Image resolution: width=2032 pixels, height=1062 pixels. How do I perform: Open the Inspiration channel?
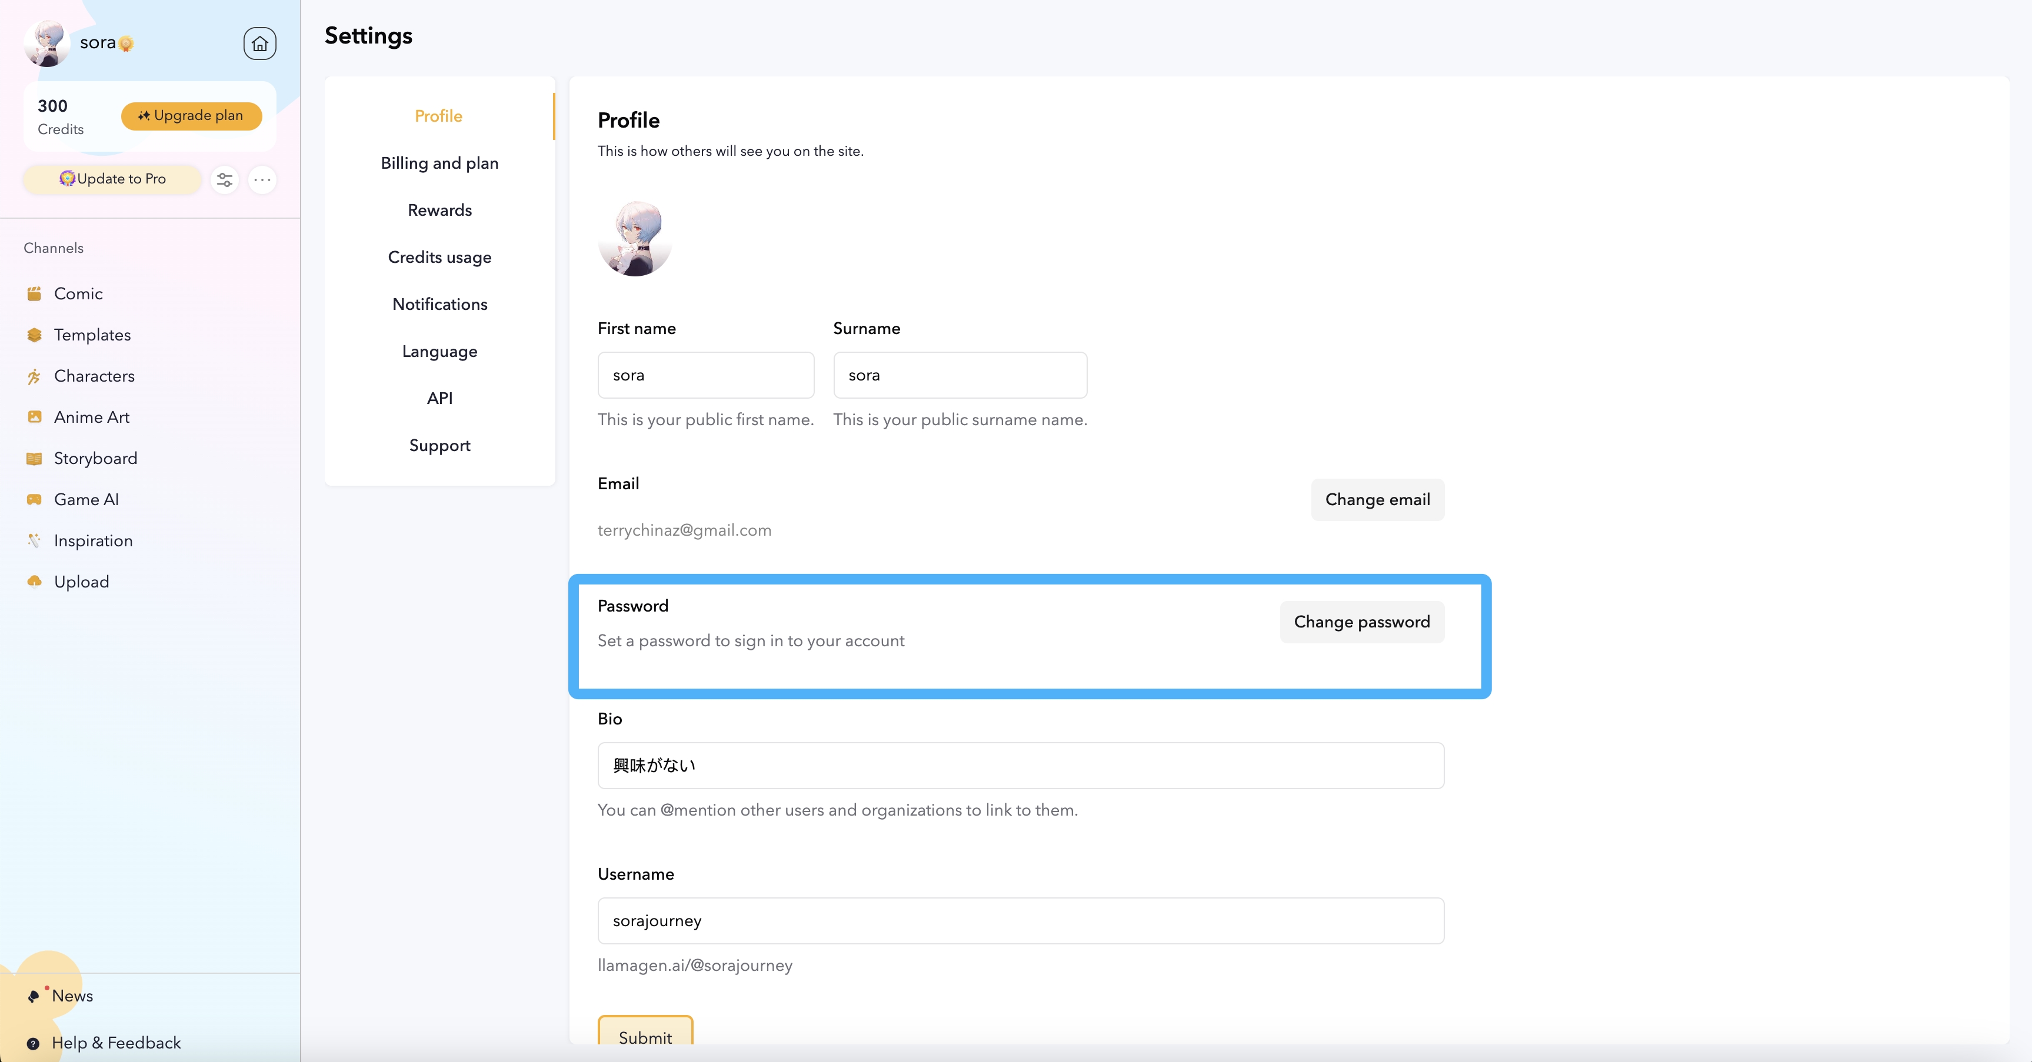(93, 541)
